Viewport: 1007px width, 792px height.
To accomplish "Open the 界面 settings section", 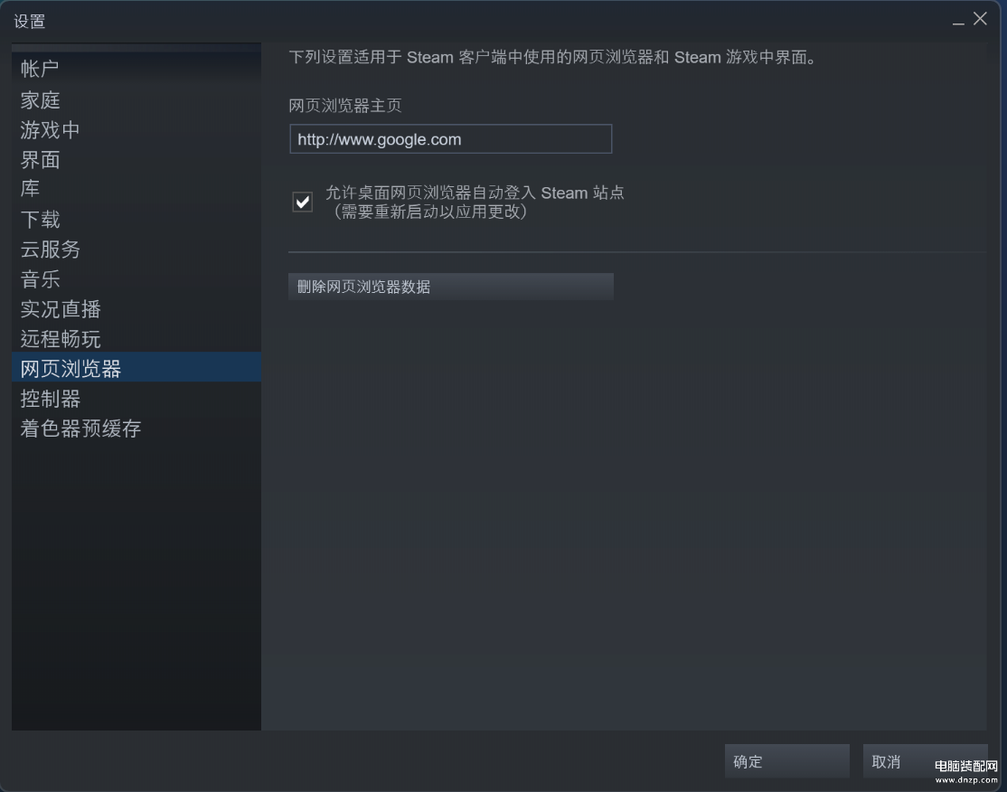I will [x=40, y=159].
